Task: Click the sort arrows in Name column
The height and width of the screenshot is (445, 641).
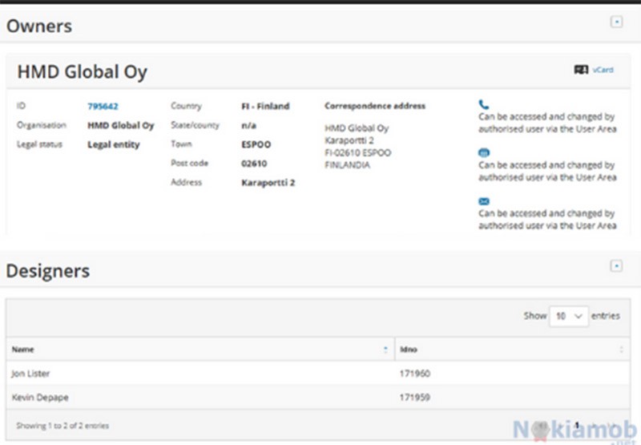Action: (386, 350)
